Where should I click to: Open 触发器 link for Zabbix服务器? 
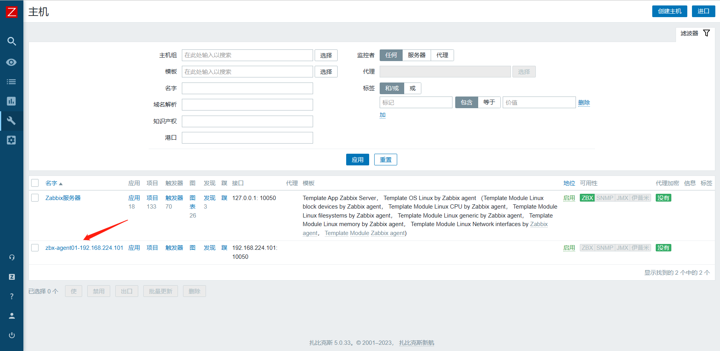174,198
